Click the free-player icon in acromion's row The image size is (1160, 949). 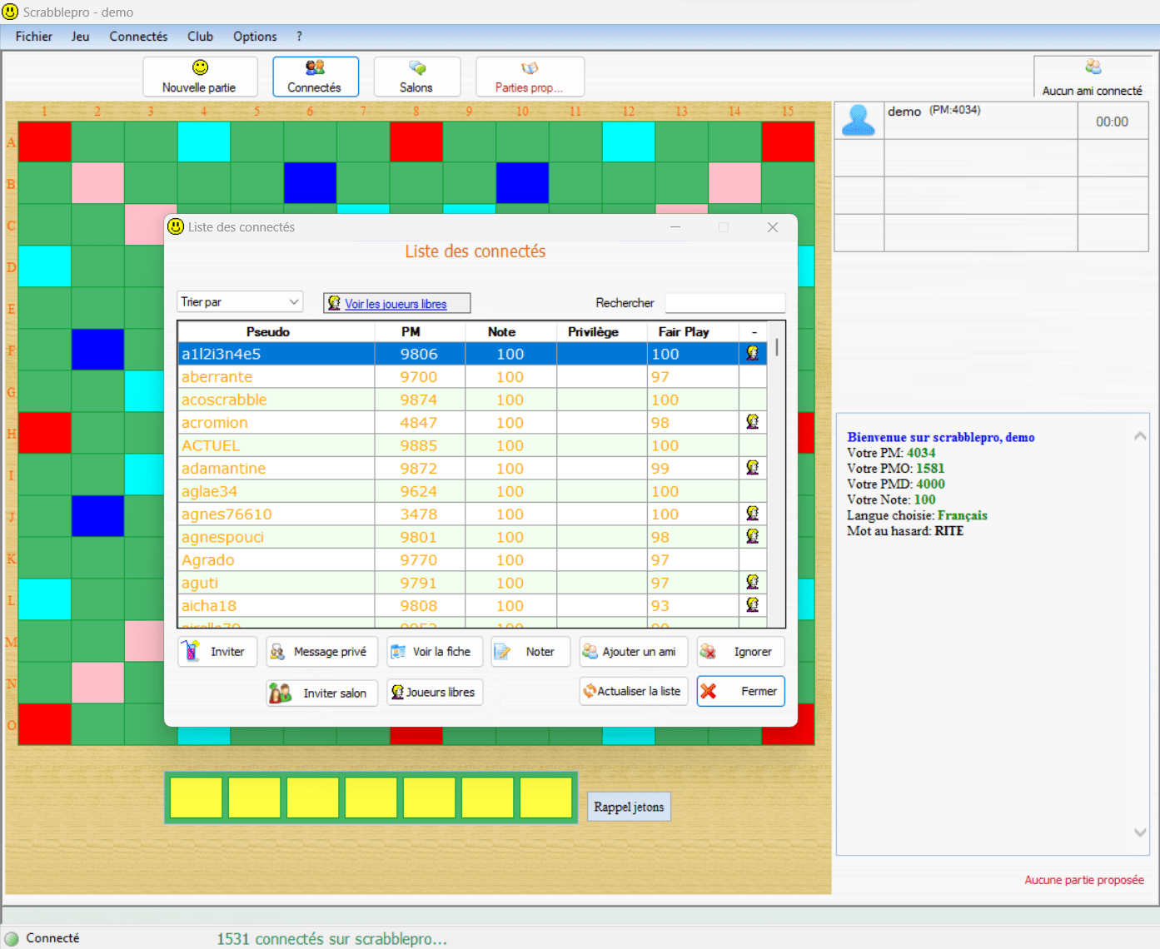pos(753,422)
